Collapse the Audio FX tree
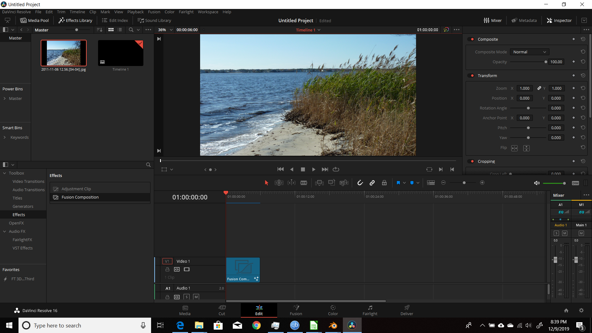Screen dimensions: 592x333 5,231
